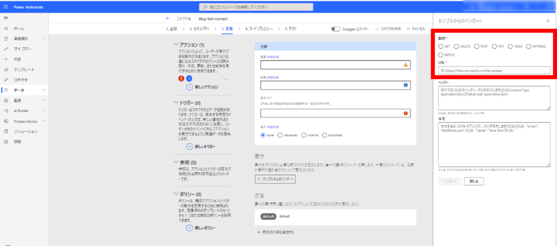Open the 5. テスト step tab

[291, 28]
